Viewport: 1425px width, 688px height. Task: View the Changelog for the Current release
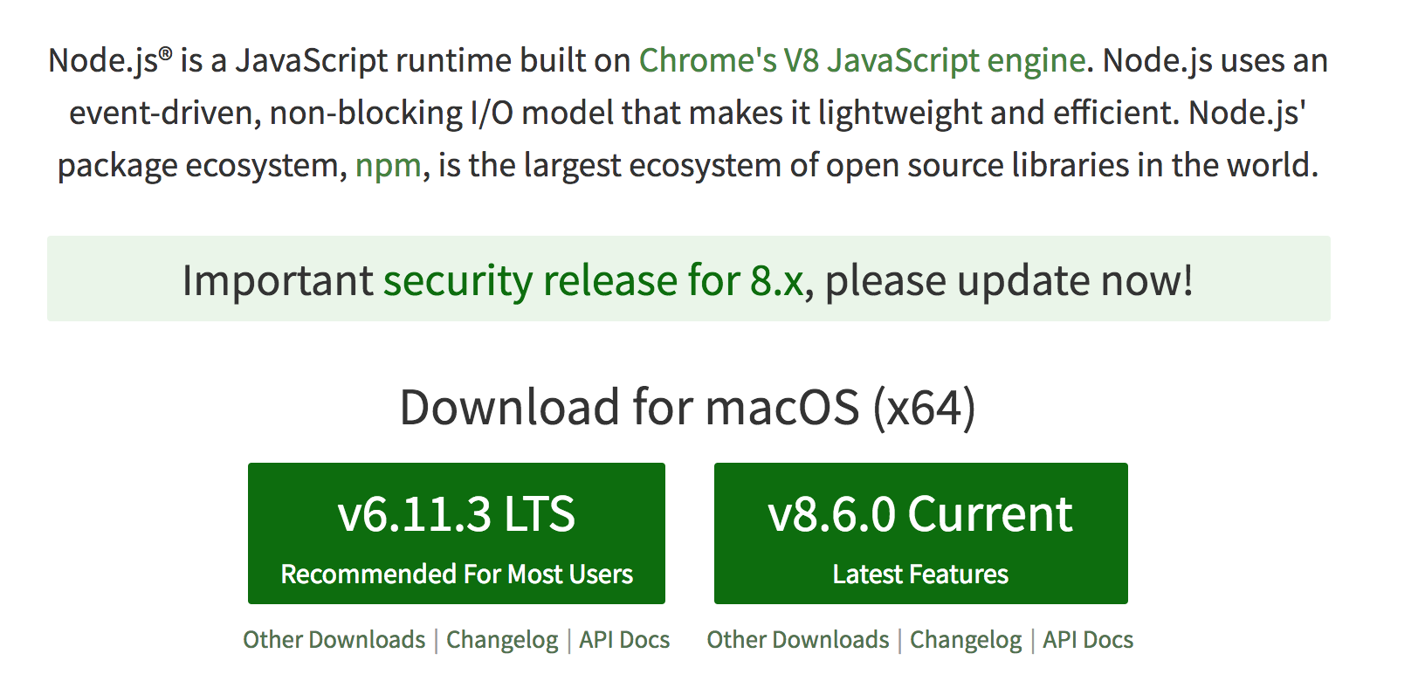click(966, 640)
